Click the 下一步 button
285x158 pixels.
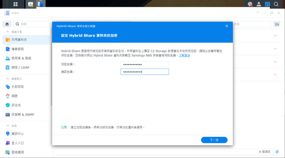[x=214, y=140]
